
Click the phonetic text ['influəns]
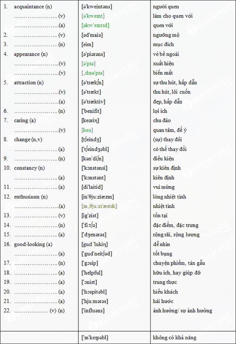click(x=93, y=311)
